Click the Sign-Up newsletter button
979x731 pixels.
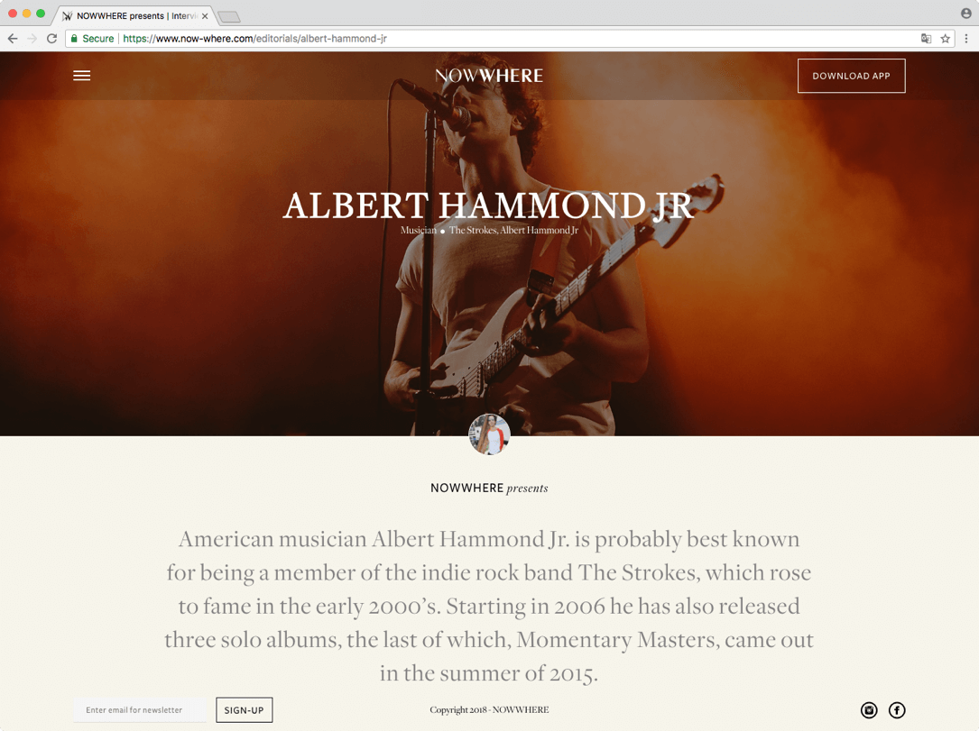click(x=245, y=709)
